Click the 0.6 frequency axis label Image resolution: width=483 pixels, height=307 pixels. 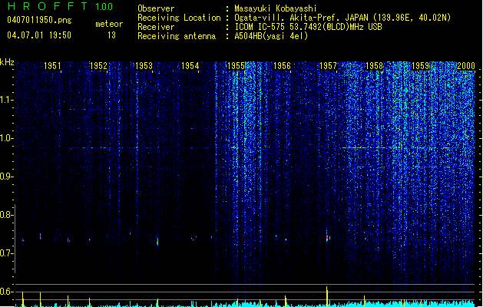tap(7, 292)
